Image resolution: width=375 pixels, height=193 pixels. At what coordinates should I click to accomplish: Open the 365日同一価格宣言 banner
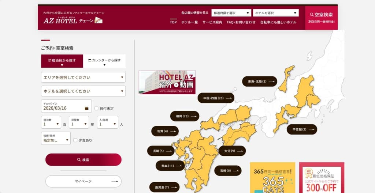pos(272,178)
